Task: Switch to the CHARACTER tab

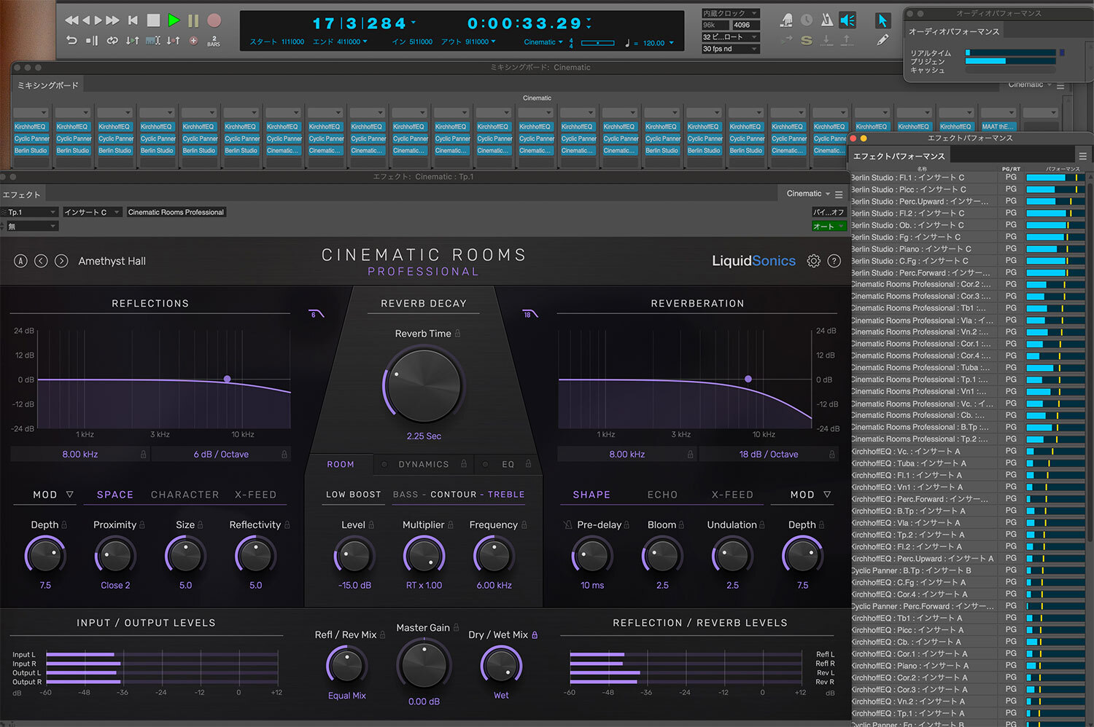Action: click(185, 495)
